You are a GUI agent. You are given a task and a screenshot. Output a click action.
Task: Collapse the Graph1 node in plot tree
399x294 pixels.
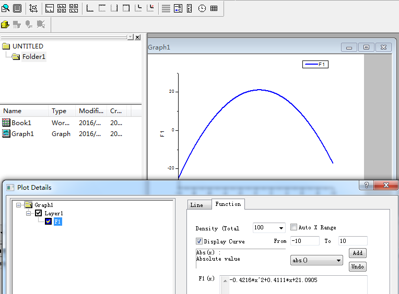(x=19, y=205)
